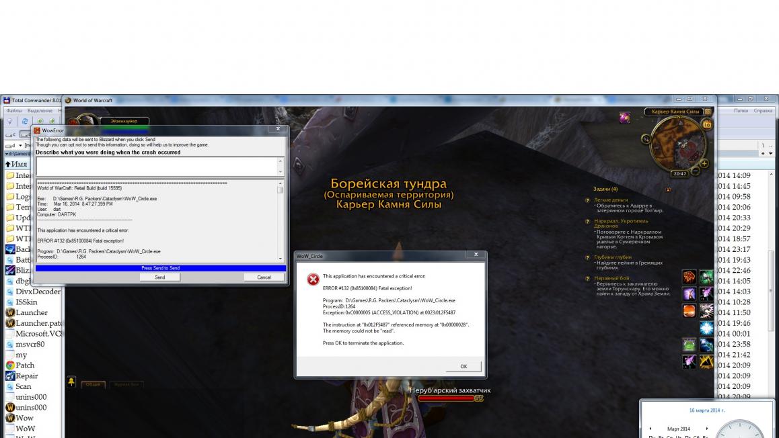Click the purple buff icon near minimap
This screenshot has width=779, height=438.
(625, 118)
